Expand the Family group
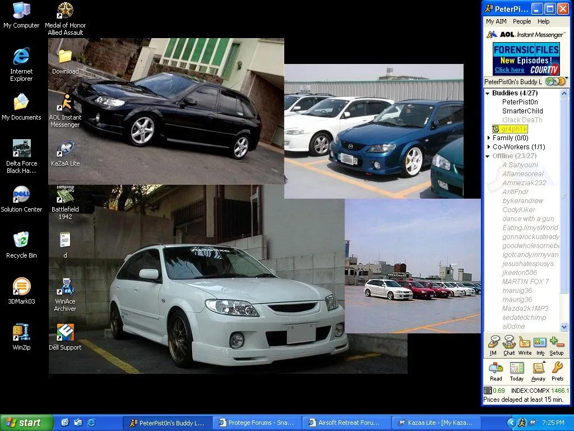Image resolution: width=574 pixels, height=431 pixels. [x=489, y=138]
